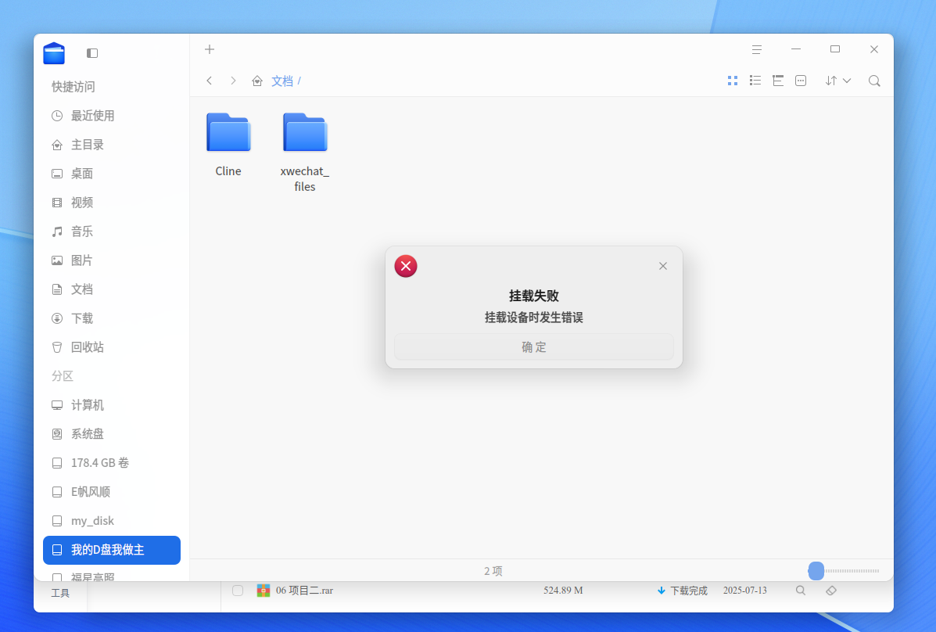Screen dimensions: 936x632
Task: Go to 主目录 in the sidebar
Action: point(112,145)
